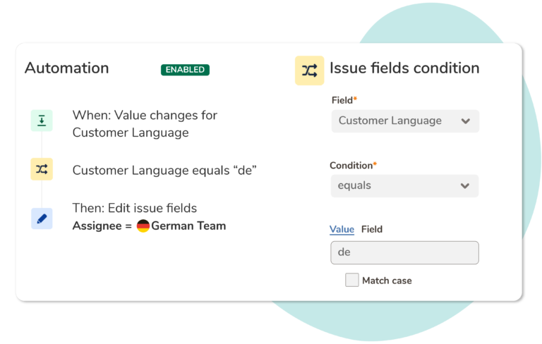Switch to the Field tab
The width and height of the screenshot is (542, 344).
pos(372,229)
